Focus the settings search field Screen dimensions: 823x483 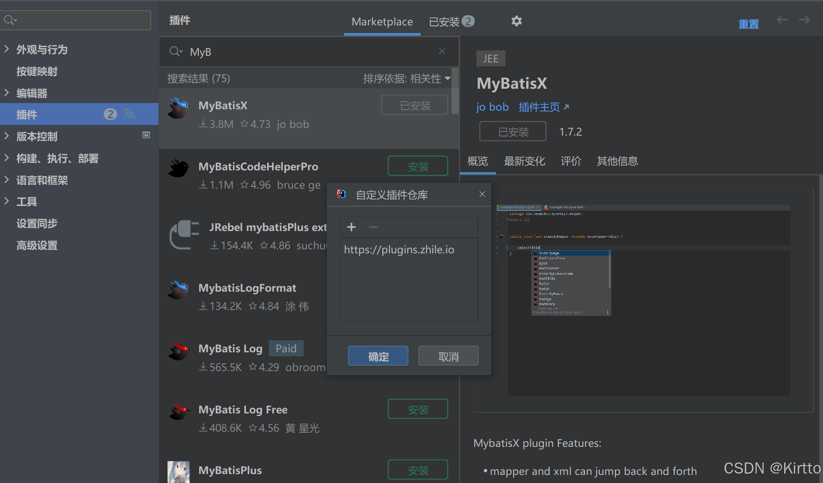76,20
